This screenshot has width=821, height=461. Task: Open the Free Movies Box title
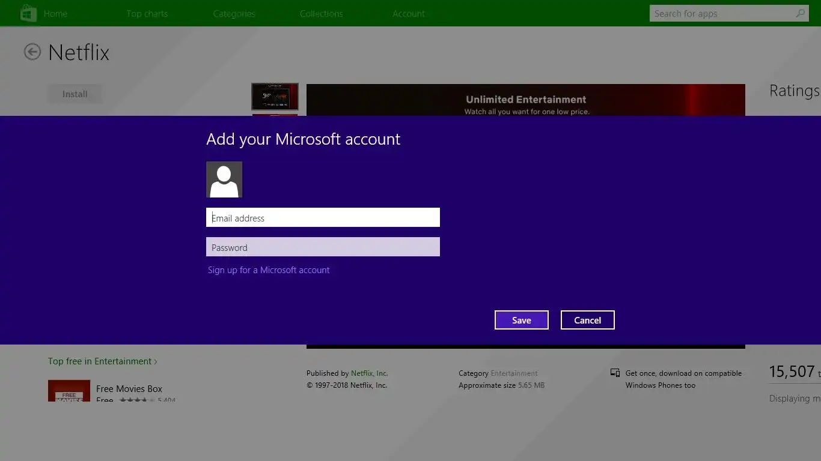pyautogui.click(x=129, y=388)
